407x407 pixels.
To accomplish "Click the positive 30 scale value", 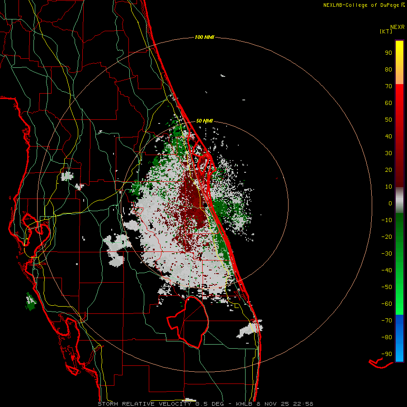I will pyautogui.click(x=388, y=153).
